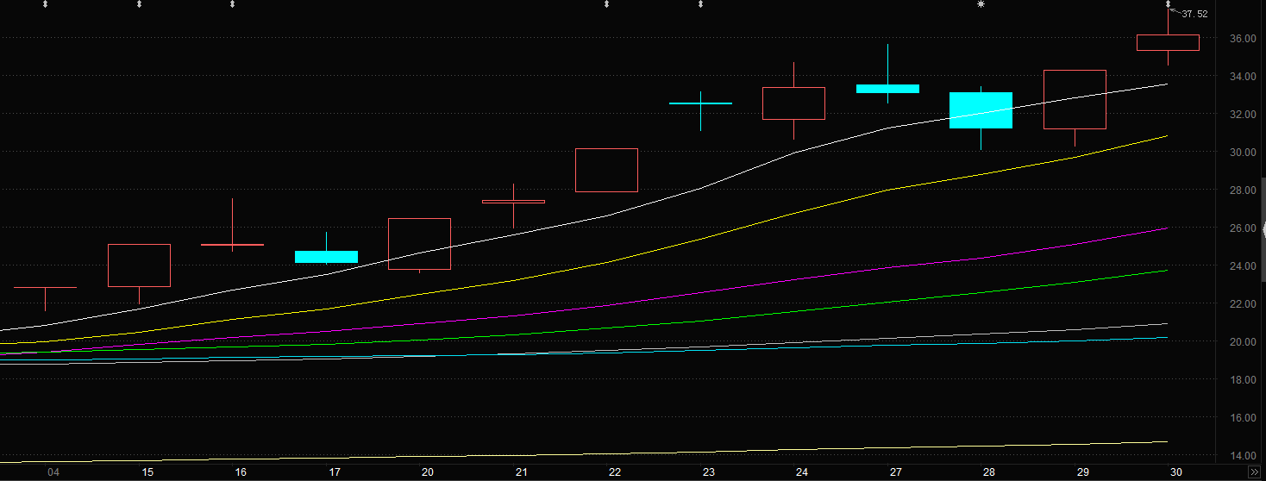The width and height of the screenshot is (1266, 481).
Task: Click the date label 16 on the time axis
Action: coord(241,472)
